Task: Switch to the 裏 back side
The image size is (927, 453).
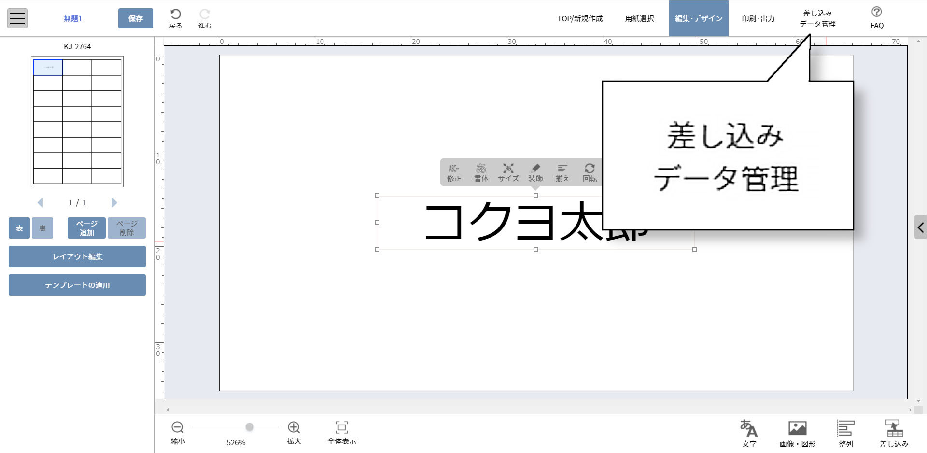Action: (x=42, y=227)
